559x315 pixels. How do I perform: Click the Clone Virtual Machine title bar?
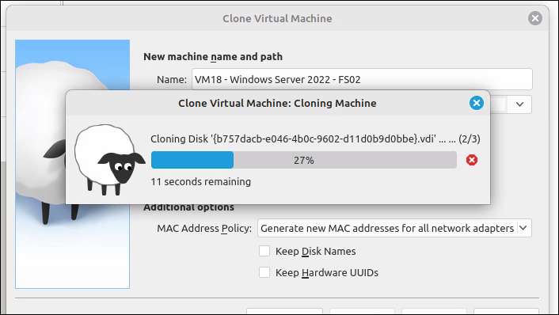pos(277,18)
